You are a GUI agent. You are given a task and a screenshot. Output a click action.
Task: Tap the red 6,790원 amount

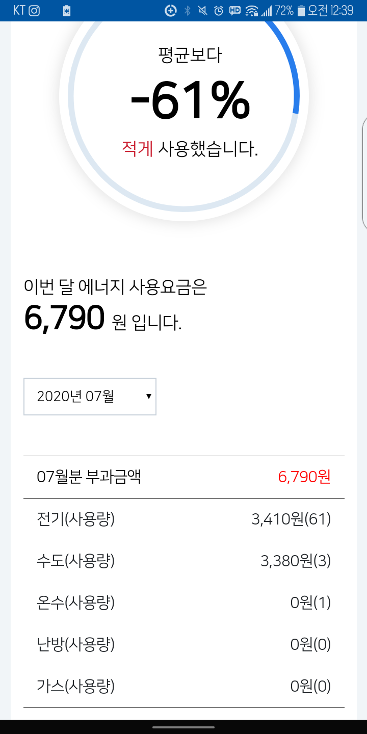coord(304,477)
